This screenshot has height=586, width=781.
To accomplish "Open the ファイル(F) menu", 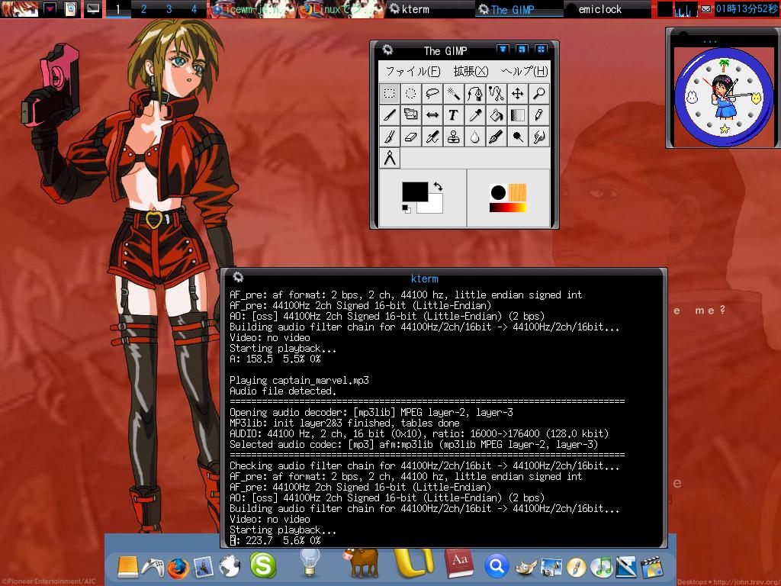I will [x=412, y=70].
